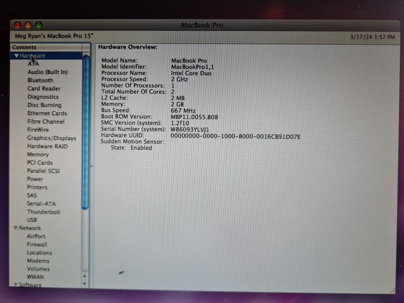The height and width of the screenshot is (303, 404).
Task: Click the window resize grip corner
Action: 392,290
